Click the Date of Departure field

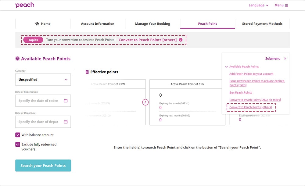point(43,122)
